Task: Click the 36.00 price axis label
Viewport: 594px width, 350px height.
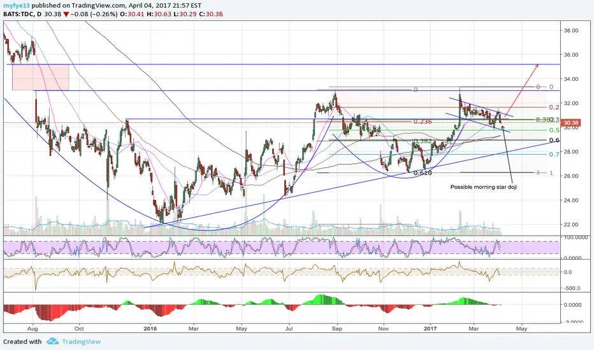Action: point(571,55)
